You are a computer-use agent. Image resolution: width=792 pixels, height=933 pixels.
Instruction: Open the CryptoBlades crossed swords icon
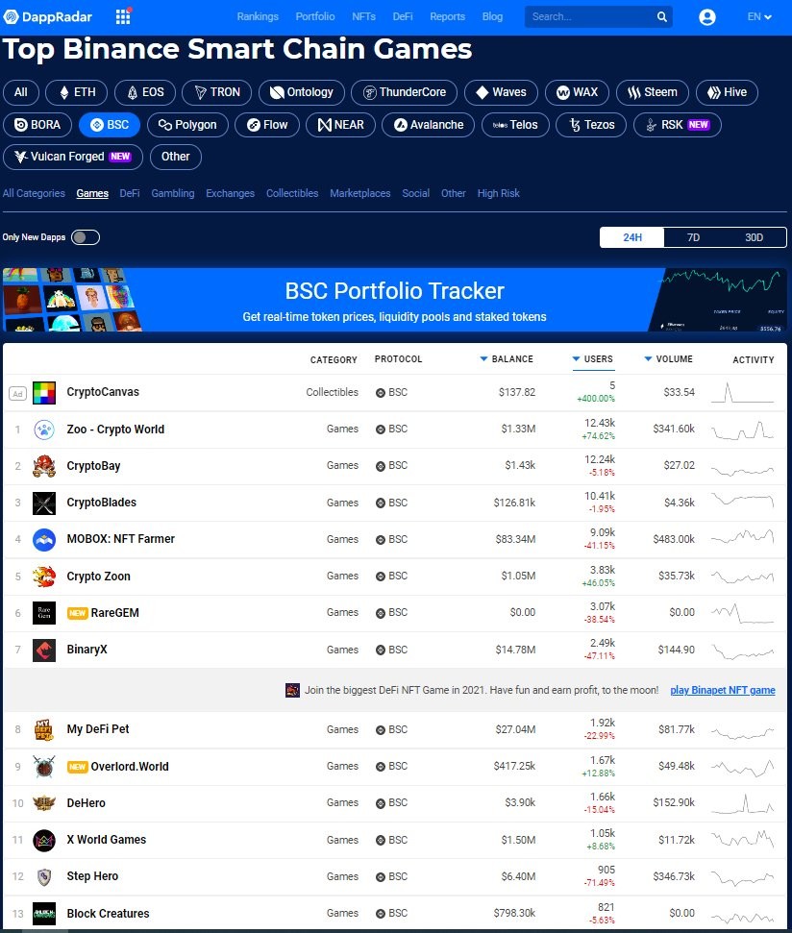point(44,503)
